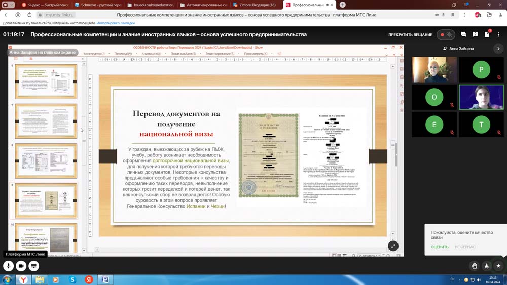This screenshot has height=285, width=507.
Task: Open the files icon with notification badge
Action: tap(487, 35)
